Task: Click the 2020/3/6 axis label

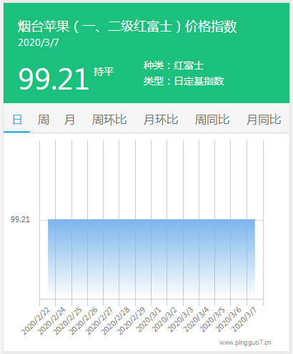Action: coord(229,320)
